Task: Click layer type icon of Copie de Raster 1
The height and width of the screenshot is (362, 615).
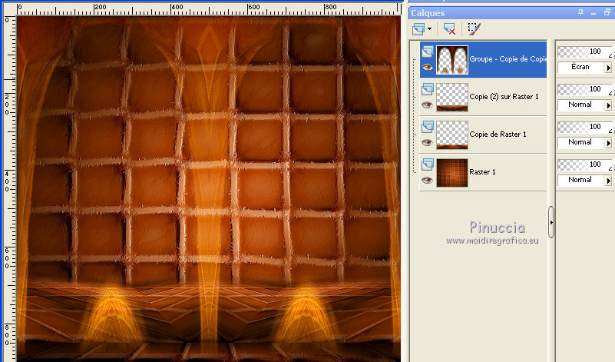Action: coord(428,126)
